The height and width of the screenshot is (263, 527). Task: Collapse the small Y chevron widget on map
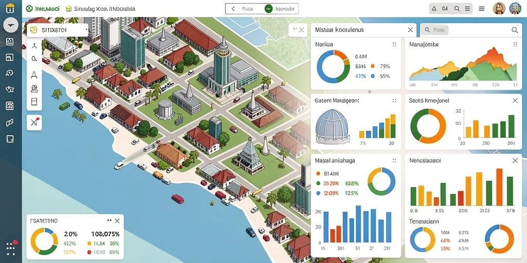click(x=295, y=30)
